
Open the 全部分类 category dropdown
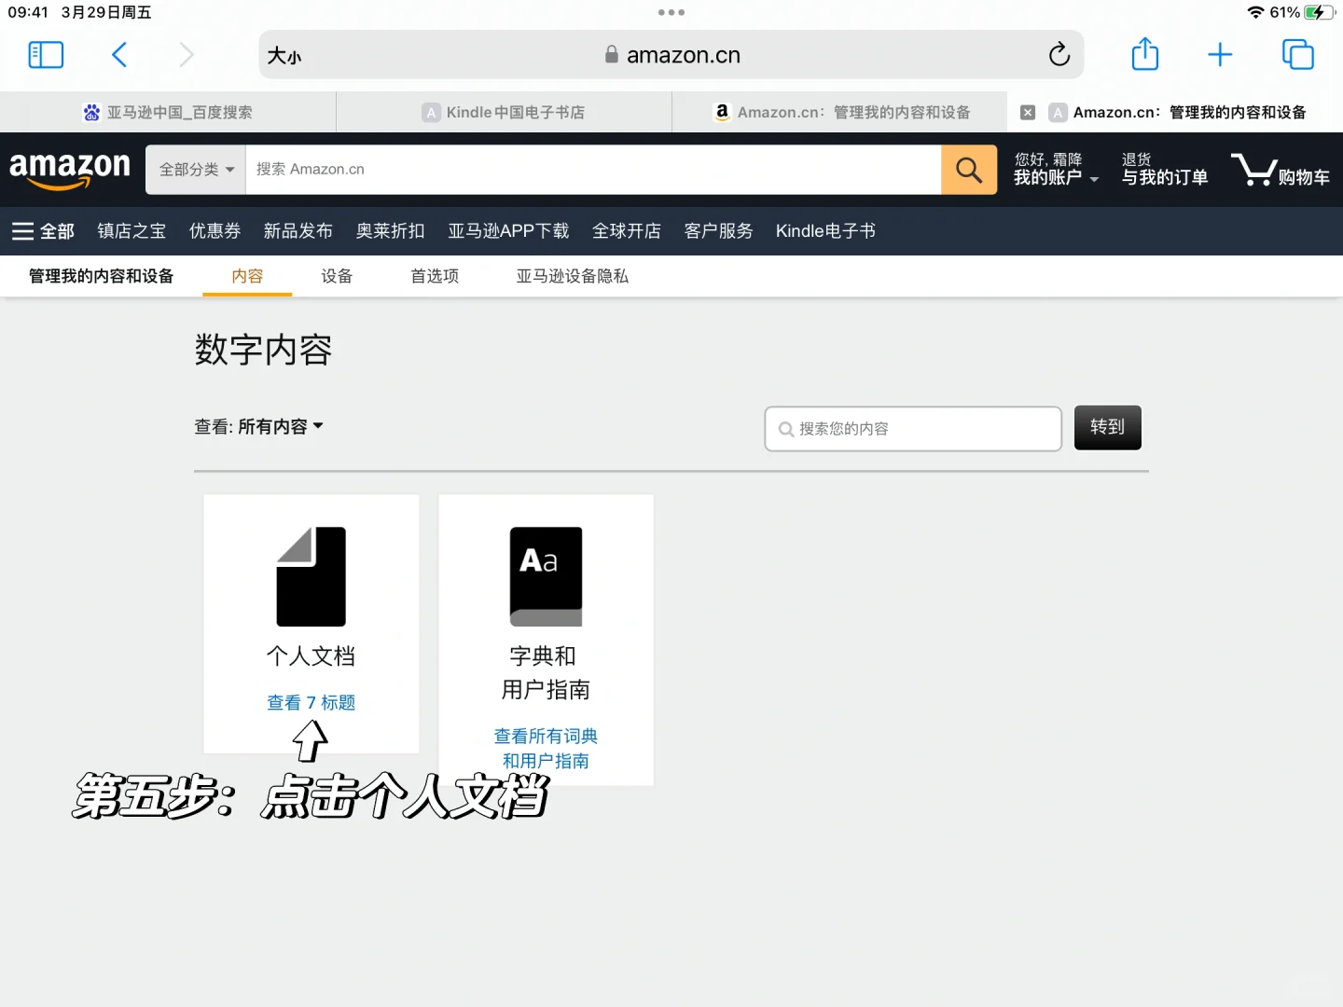point(196,170)
